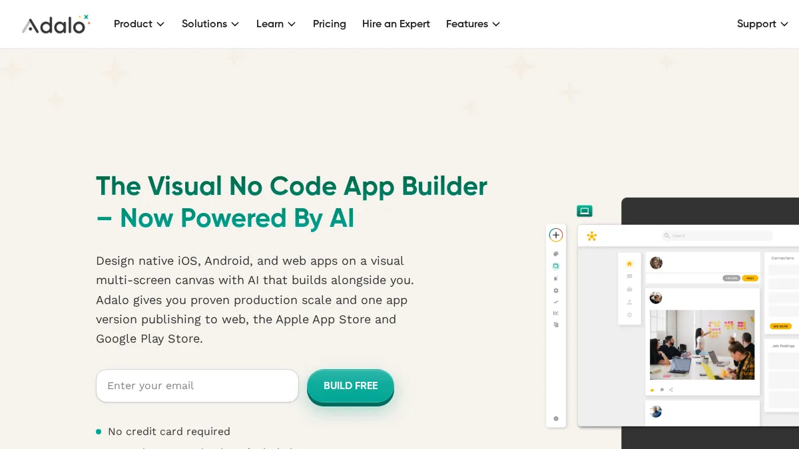799x449 pixels.
Task: Expand the Learn dropdown menu
Action: click(276, 24)
